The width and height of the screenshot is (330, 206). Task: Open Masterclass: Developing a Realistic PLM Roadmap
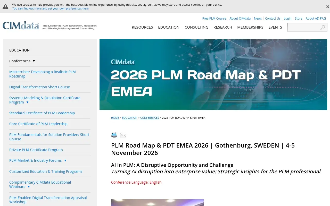tap(43, 74)
